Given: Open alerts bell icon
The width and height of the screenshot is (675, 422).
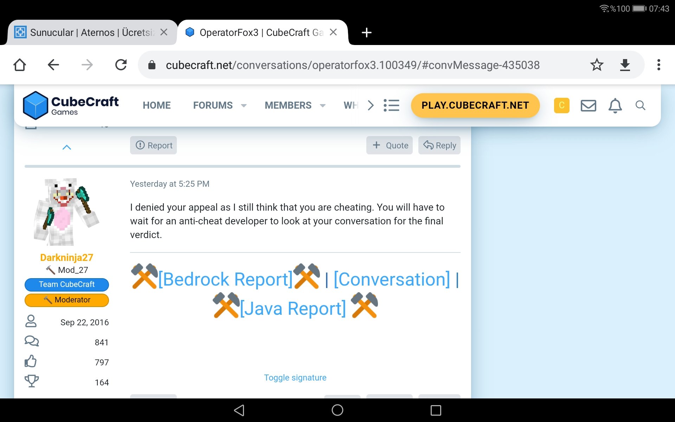Looking at the screenshot, I should [615, 105].
